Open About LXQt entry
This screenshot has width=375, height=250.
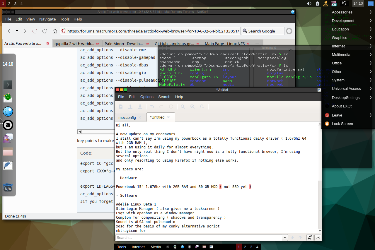348,106
